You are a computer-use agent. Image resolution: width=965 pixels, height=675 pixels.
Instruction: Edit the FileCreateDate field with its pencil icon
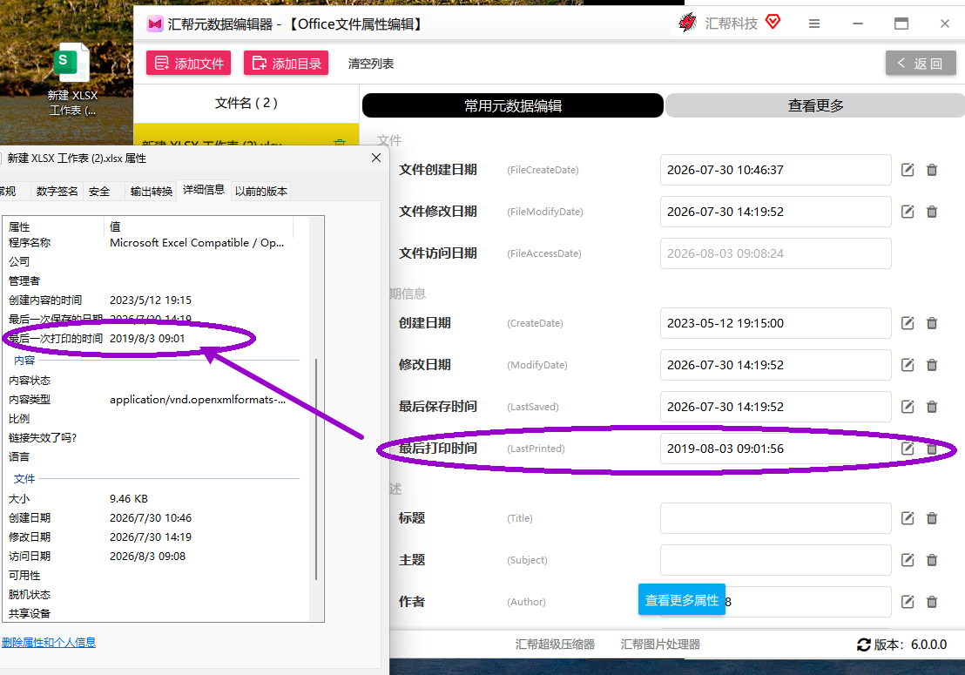click(x=908, y=170)
